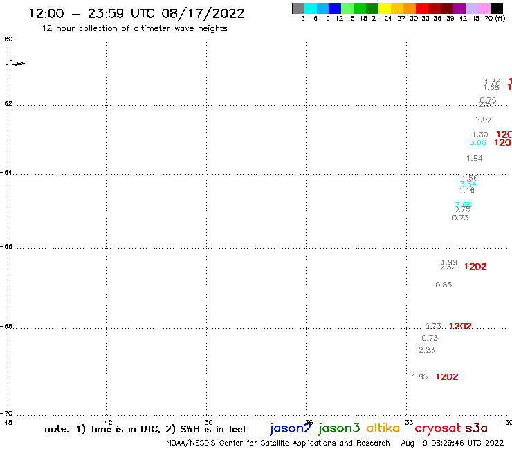
Task: Click the green jason3 satellite label
Action: (339, 428)
